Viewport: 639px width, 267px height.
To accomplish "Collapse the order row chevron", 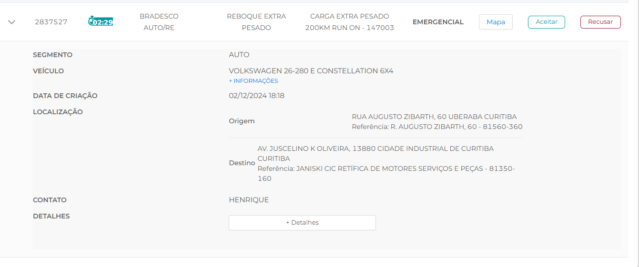I will point(12,22).
